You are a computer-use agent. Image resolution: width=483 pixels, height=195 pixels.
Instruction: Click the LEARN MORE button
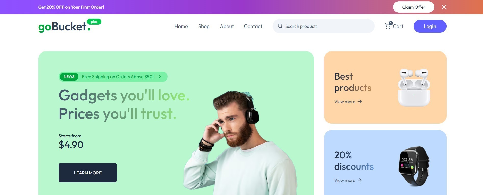click(x=88, y=173)
